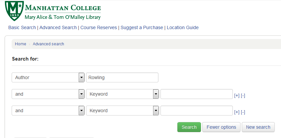Viewport: 281px width, 138px height.
Task: Click the Fewer options button
Action: [221, 127]
